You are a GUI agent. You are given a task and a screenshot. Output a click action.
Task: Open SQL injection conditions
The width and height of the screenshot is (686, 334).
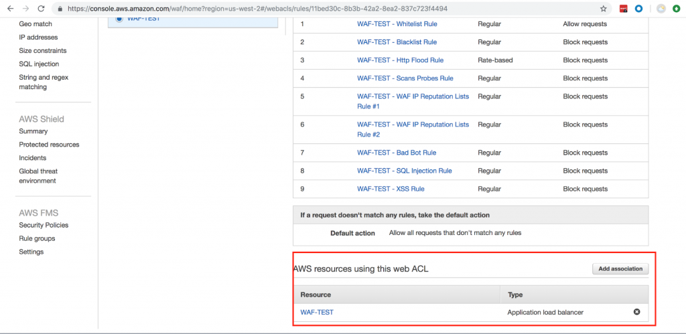click(39, 64)
